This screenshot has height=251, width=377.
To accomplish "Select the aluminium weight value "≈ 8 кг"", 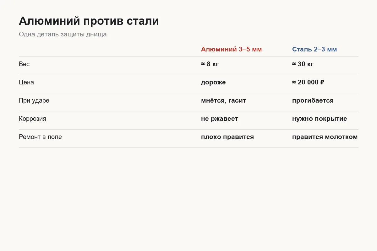I will pyautogui.click(x=210, y=64).
